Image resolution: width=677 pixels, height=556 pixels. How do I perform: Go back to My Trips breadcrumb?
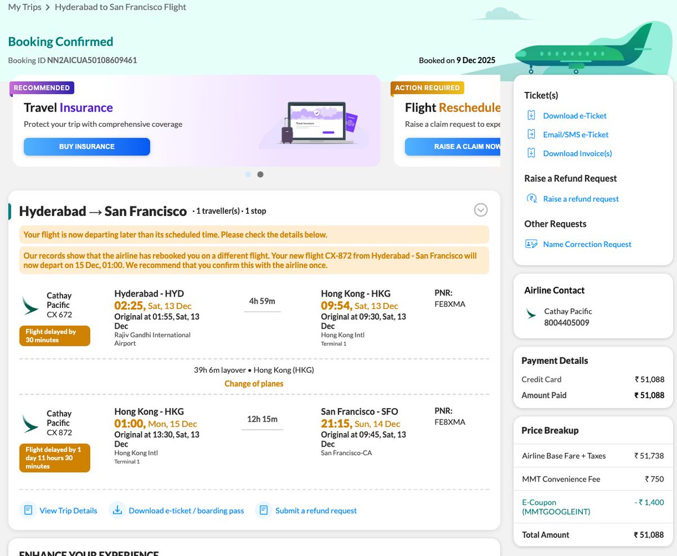click(x=25, y=7)
